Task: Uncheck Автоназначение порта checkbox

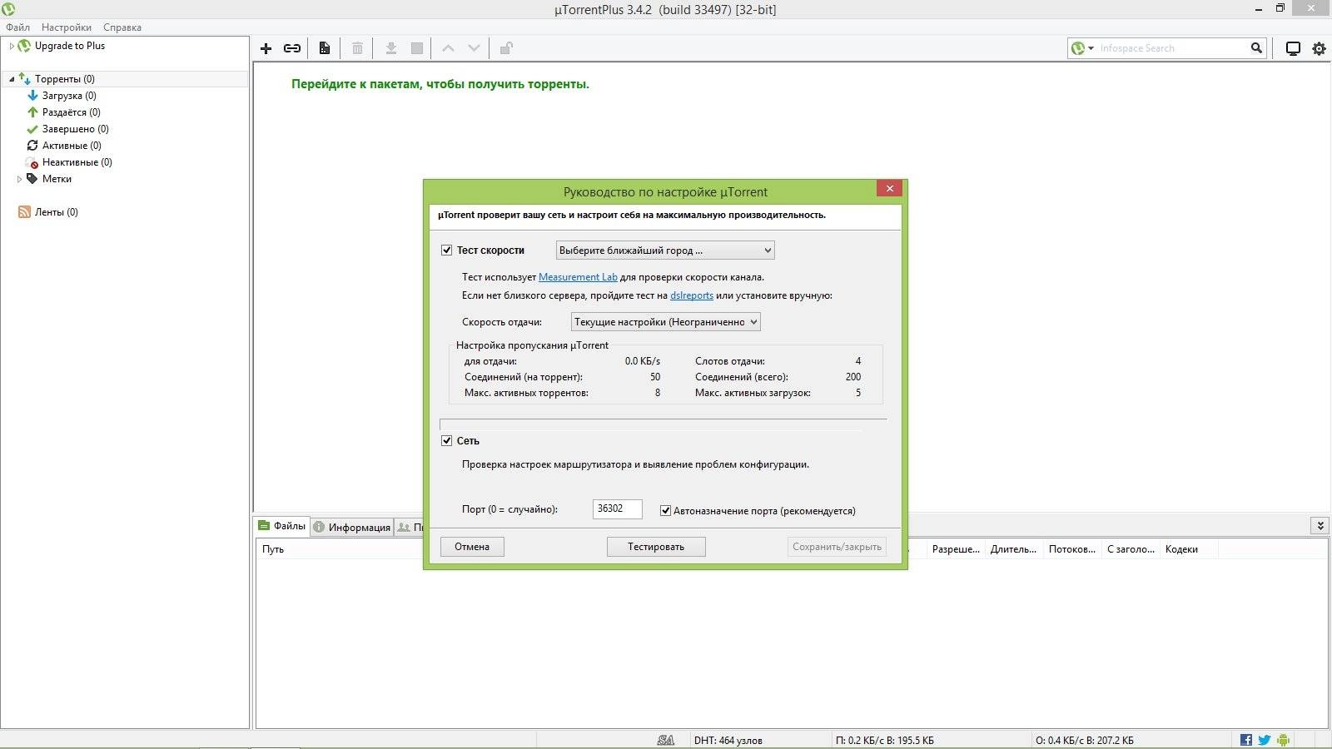Action: (665, 510)
